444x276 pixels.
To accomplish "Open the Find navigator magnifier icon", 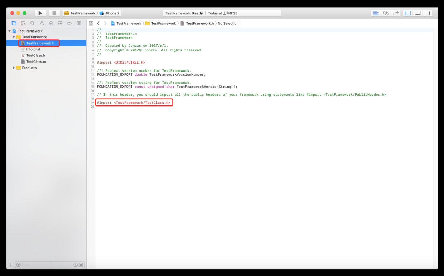I will point(33,23).
